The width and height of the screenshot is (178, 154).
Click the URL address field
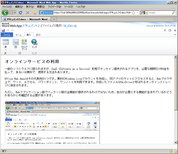(92, 13)
